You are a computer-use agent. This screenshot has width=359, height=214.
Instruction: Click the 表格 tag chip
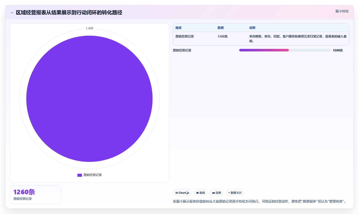coord(201,193)
